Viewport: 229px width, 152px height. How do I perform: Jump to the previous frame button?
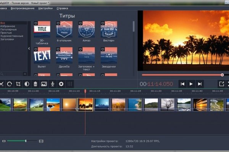tap(182, 84)
